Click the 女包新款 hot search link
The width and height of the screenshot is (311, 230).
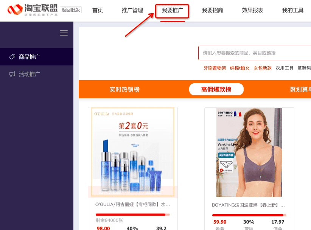pos(263,68)
